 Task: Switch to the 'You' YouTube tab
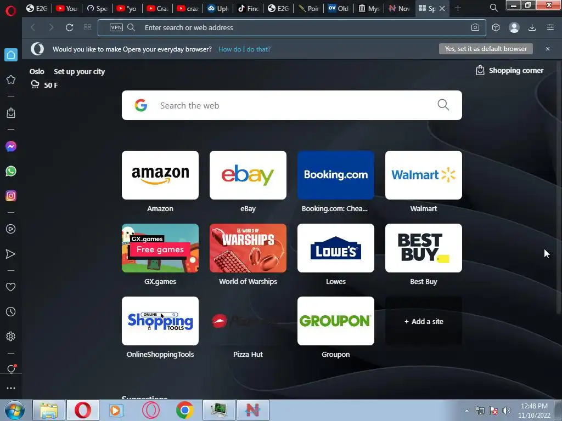pos(66,8)
